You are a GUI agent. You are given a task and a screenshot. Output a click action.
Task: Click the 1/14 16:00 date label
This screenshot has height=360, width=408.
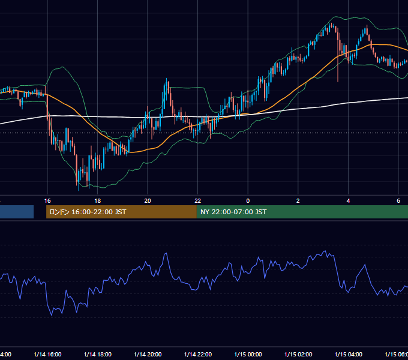[47, 354]
